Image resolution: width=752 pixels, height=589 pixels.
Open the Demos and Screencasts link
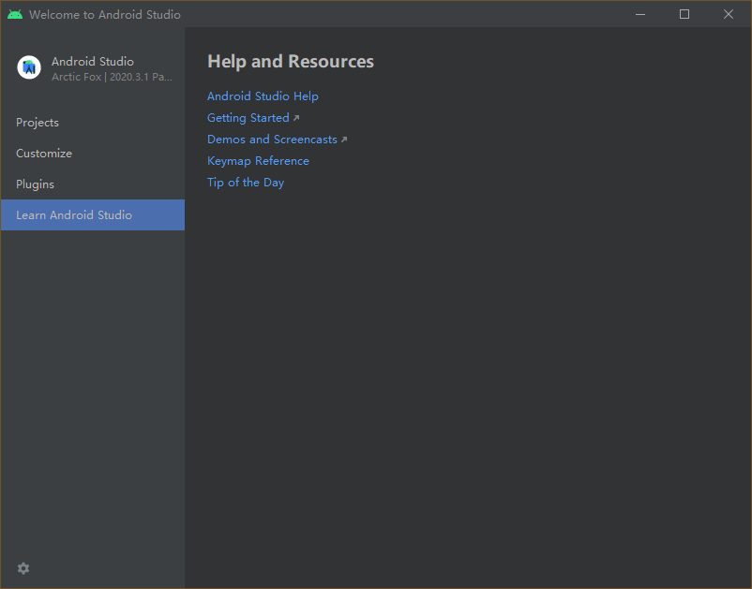click(272, 140)
